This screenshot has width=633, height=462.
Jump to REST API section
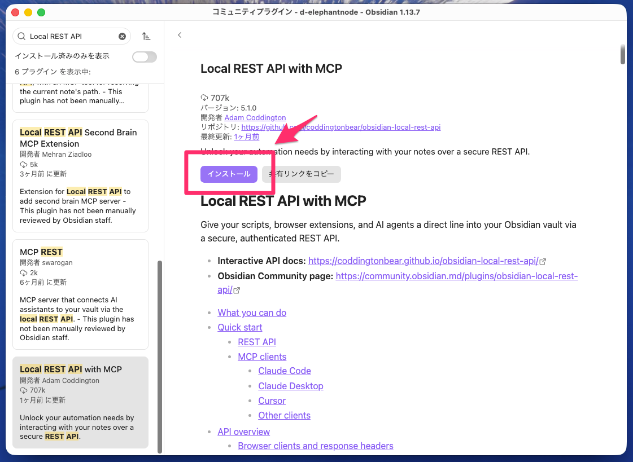click(257, 342)
